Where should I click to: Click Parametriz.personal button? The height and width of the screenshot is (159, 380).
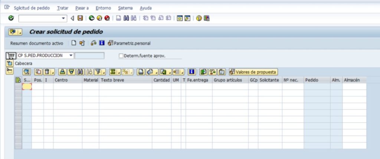pos(129,43)
